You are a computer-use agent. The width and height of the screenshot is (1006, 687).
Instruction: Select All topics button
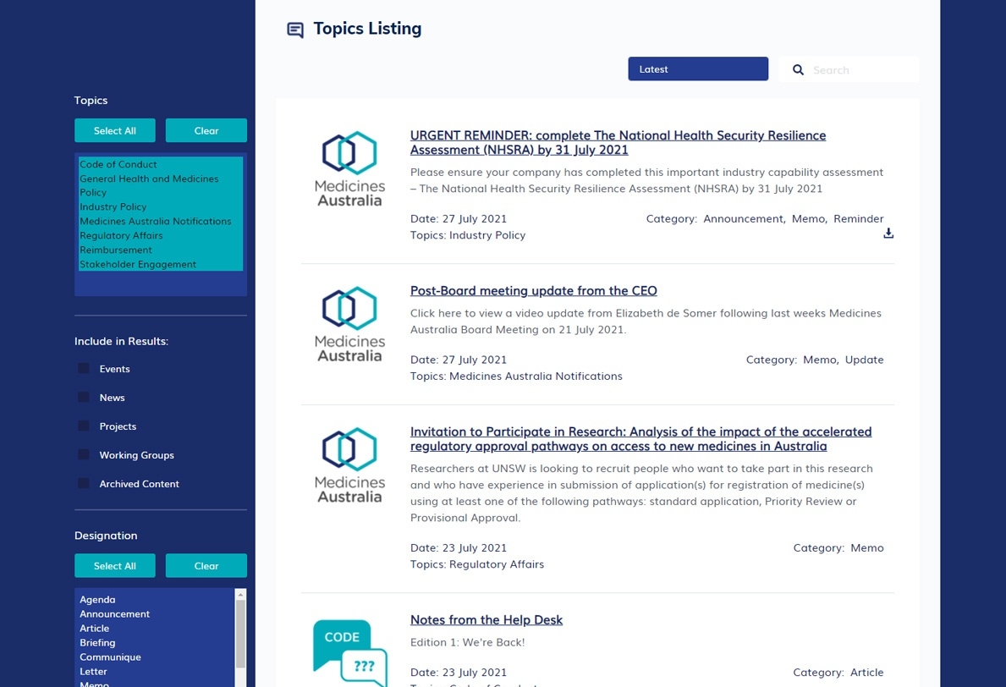coord(115,130)
